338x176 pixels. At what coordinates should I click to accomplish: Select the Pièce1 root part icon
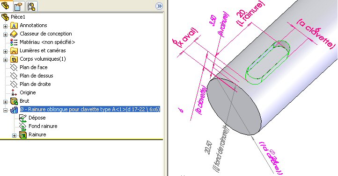pos(5,17)
